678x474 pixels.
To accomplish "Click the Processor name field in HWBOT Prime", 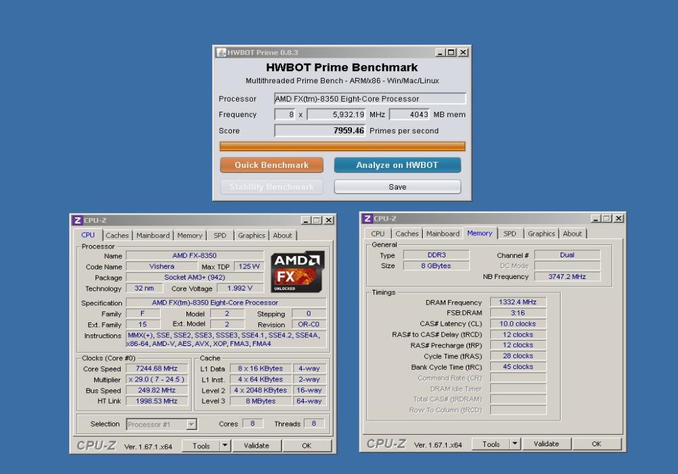I will [x=370, y=98].
